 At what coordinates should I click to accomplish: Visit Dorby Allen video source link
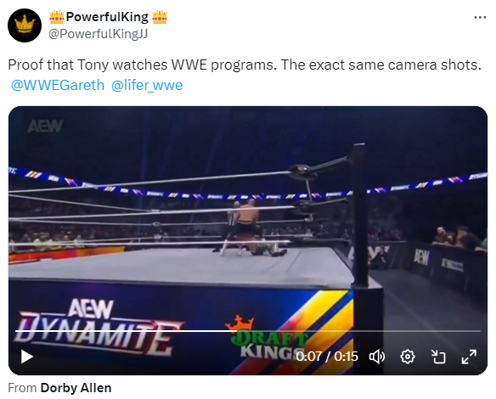tap(76, 388)
